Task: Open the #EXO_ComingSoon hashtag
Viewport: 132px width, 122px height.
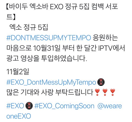Action: click(64, 106)
